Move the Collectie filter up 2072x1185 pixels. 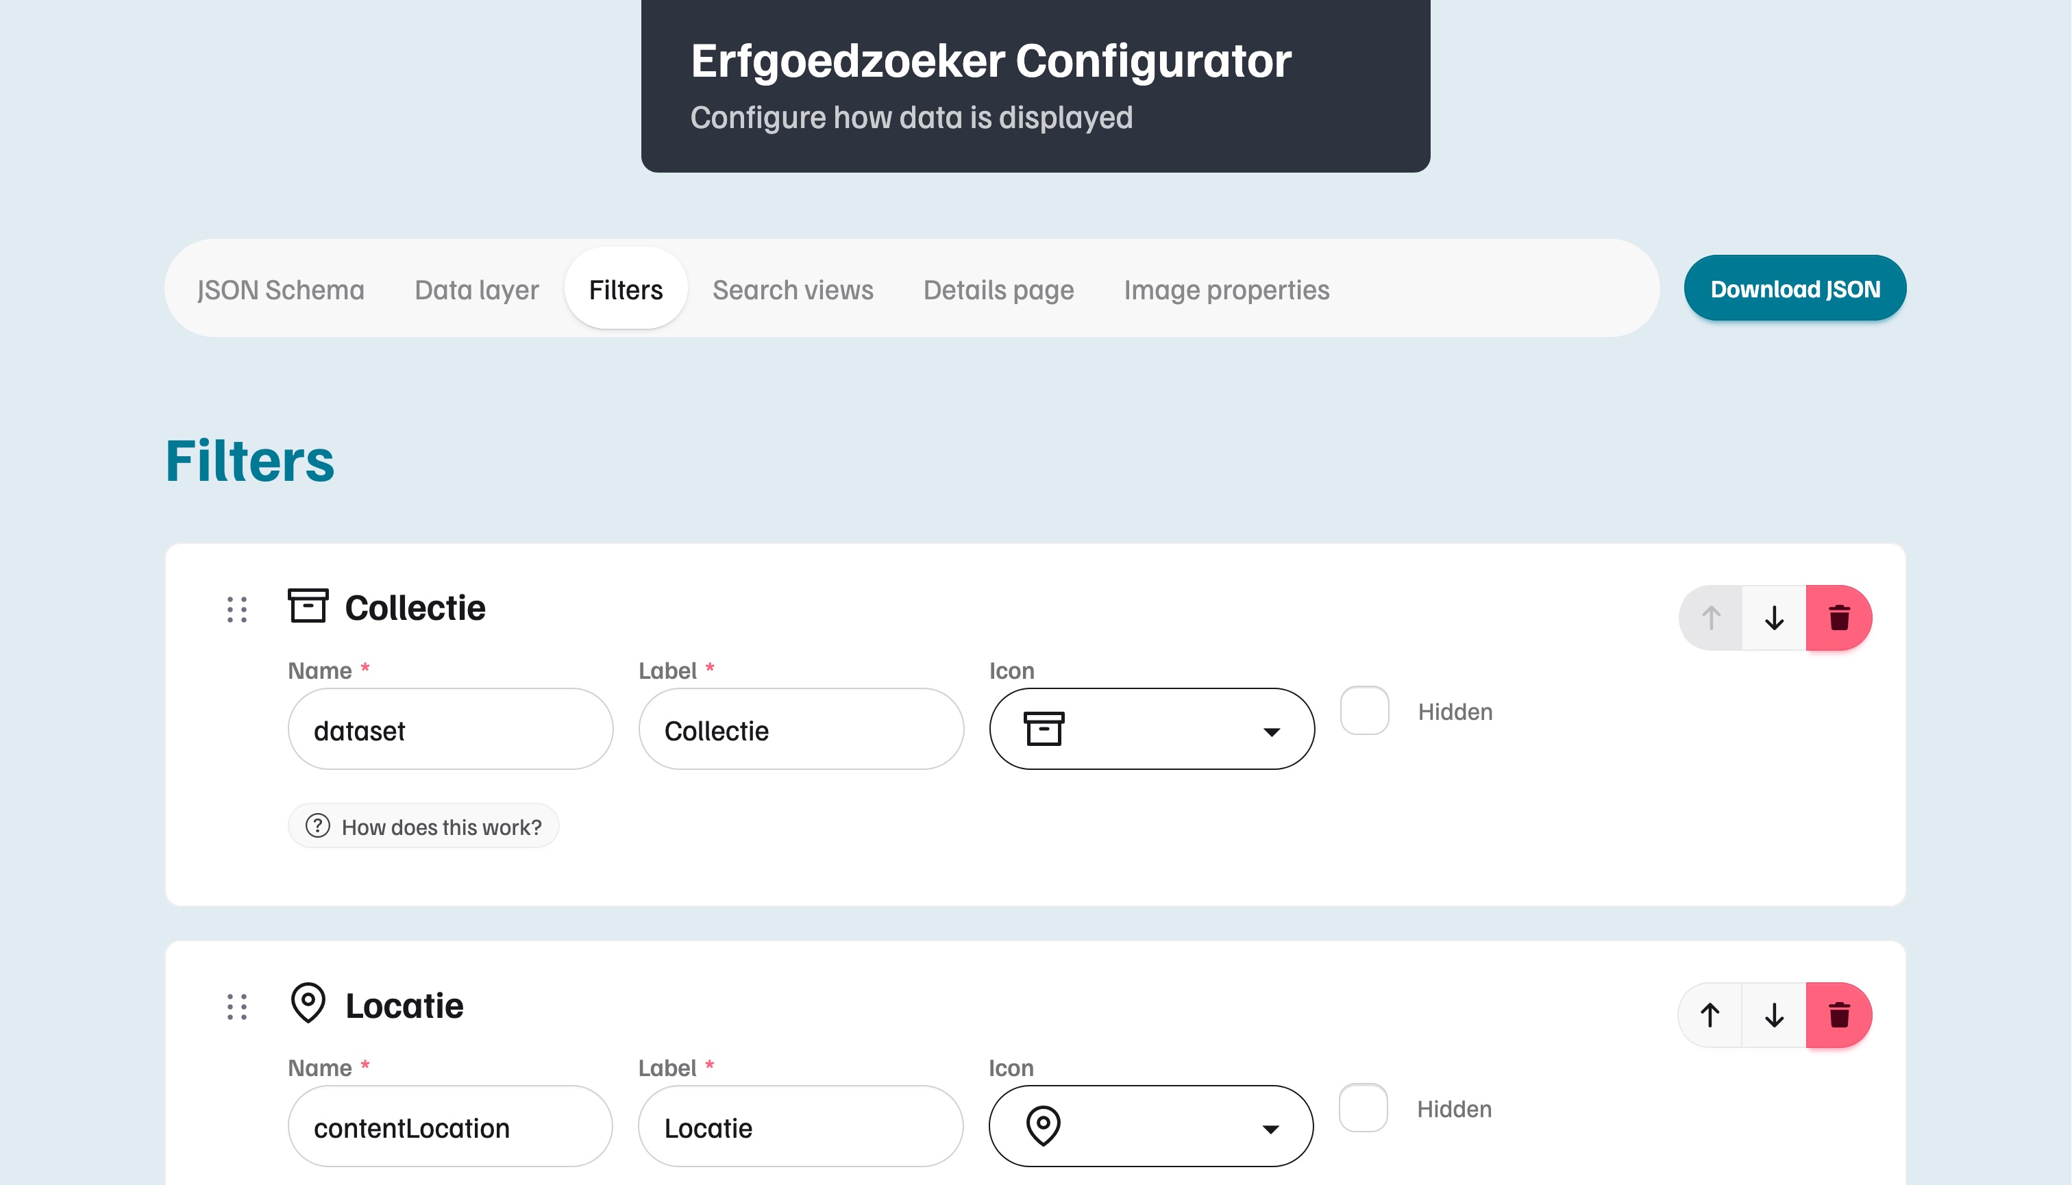1712,618
